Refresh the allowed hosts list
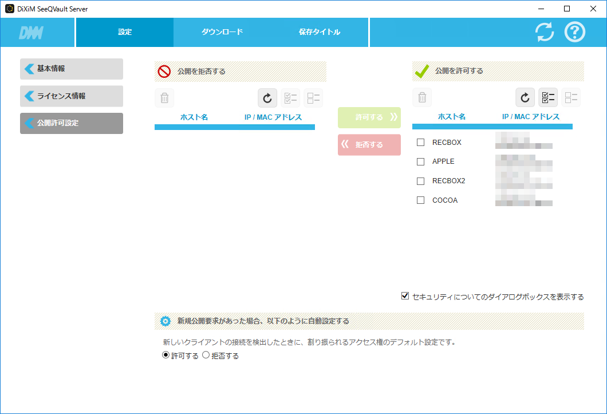This screenshot has width=607, height=414. [525, 97]
